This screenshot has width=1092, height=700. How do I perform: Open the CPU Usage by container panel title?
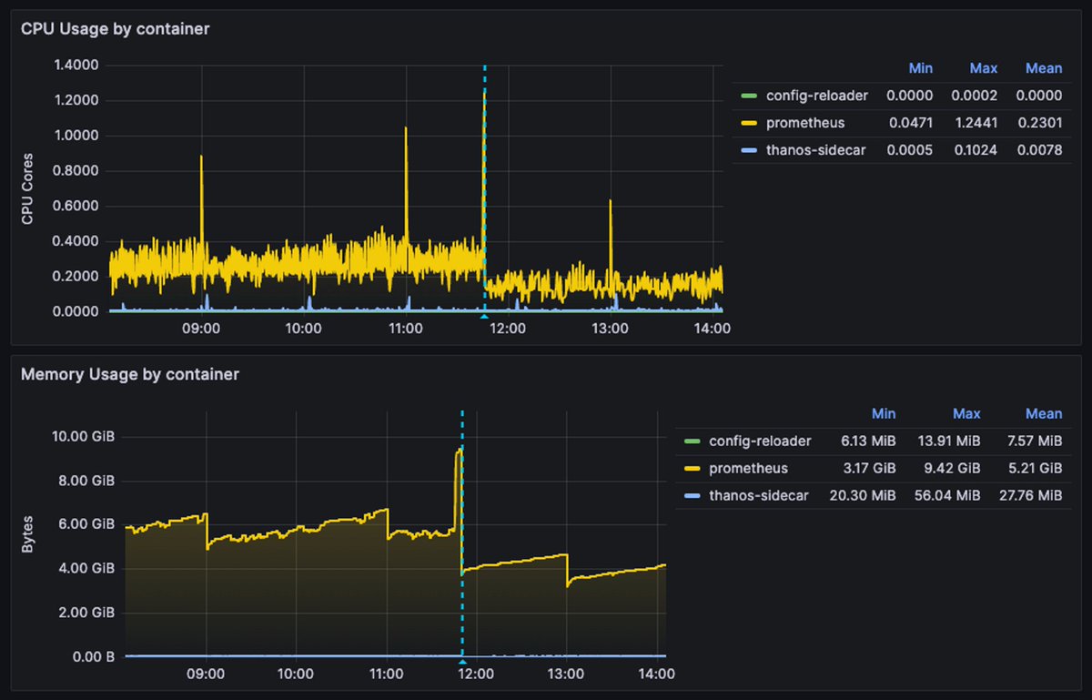click(x=116, y=29)
